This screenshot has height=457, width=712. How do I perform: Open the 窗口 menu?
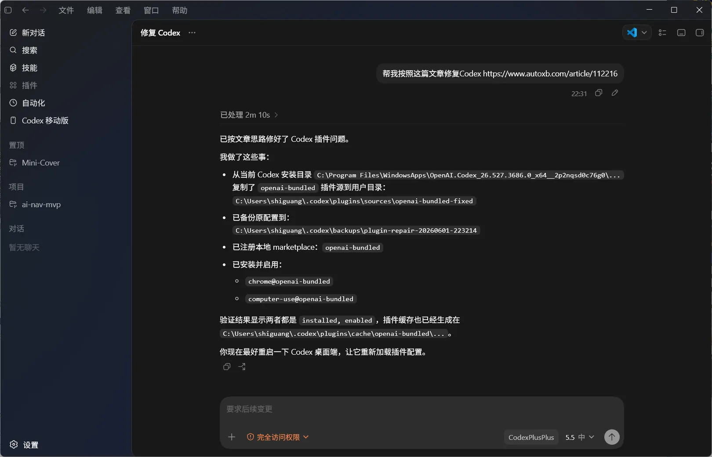point(151,10)
